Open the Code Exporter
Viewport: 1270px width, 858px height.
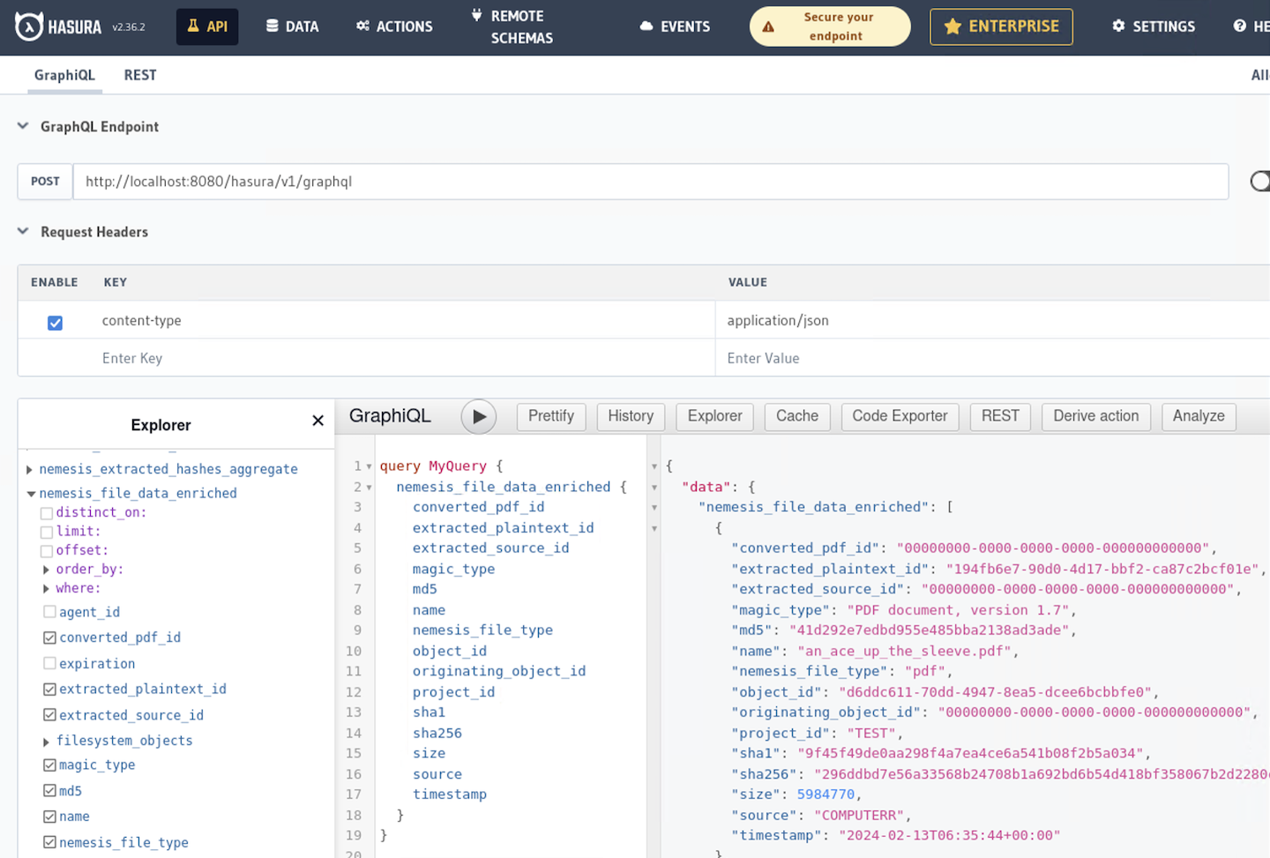pos(900,416)
